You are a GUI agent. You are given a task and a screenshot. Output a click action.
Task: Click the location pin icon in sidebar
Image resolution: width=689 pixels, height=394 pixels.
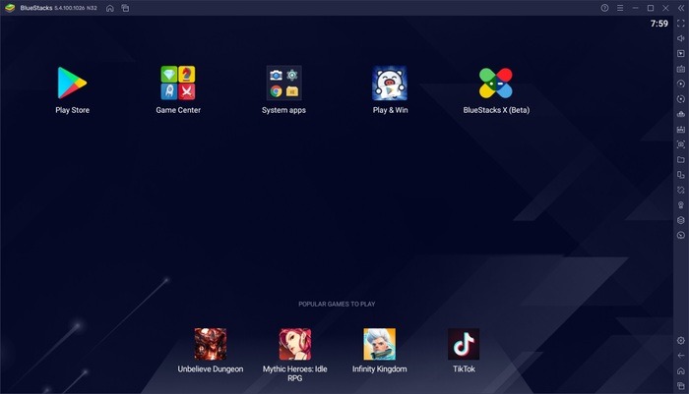tap(681, 205)
